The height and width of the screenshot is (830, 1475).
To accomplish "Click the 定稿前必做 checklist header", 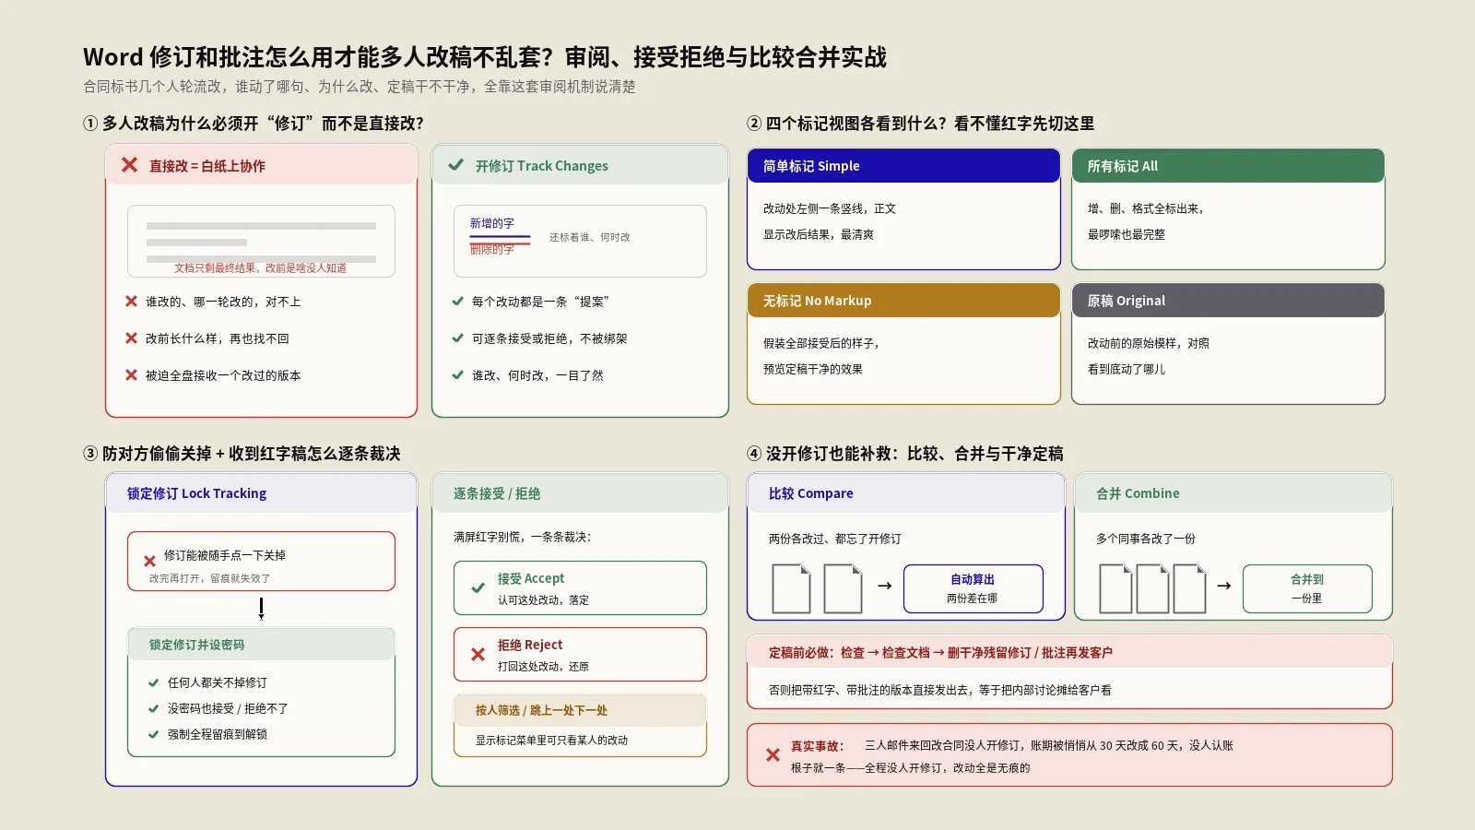I will click(1069, 652).
